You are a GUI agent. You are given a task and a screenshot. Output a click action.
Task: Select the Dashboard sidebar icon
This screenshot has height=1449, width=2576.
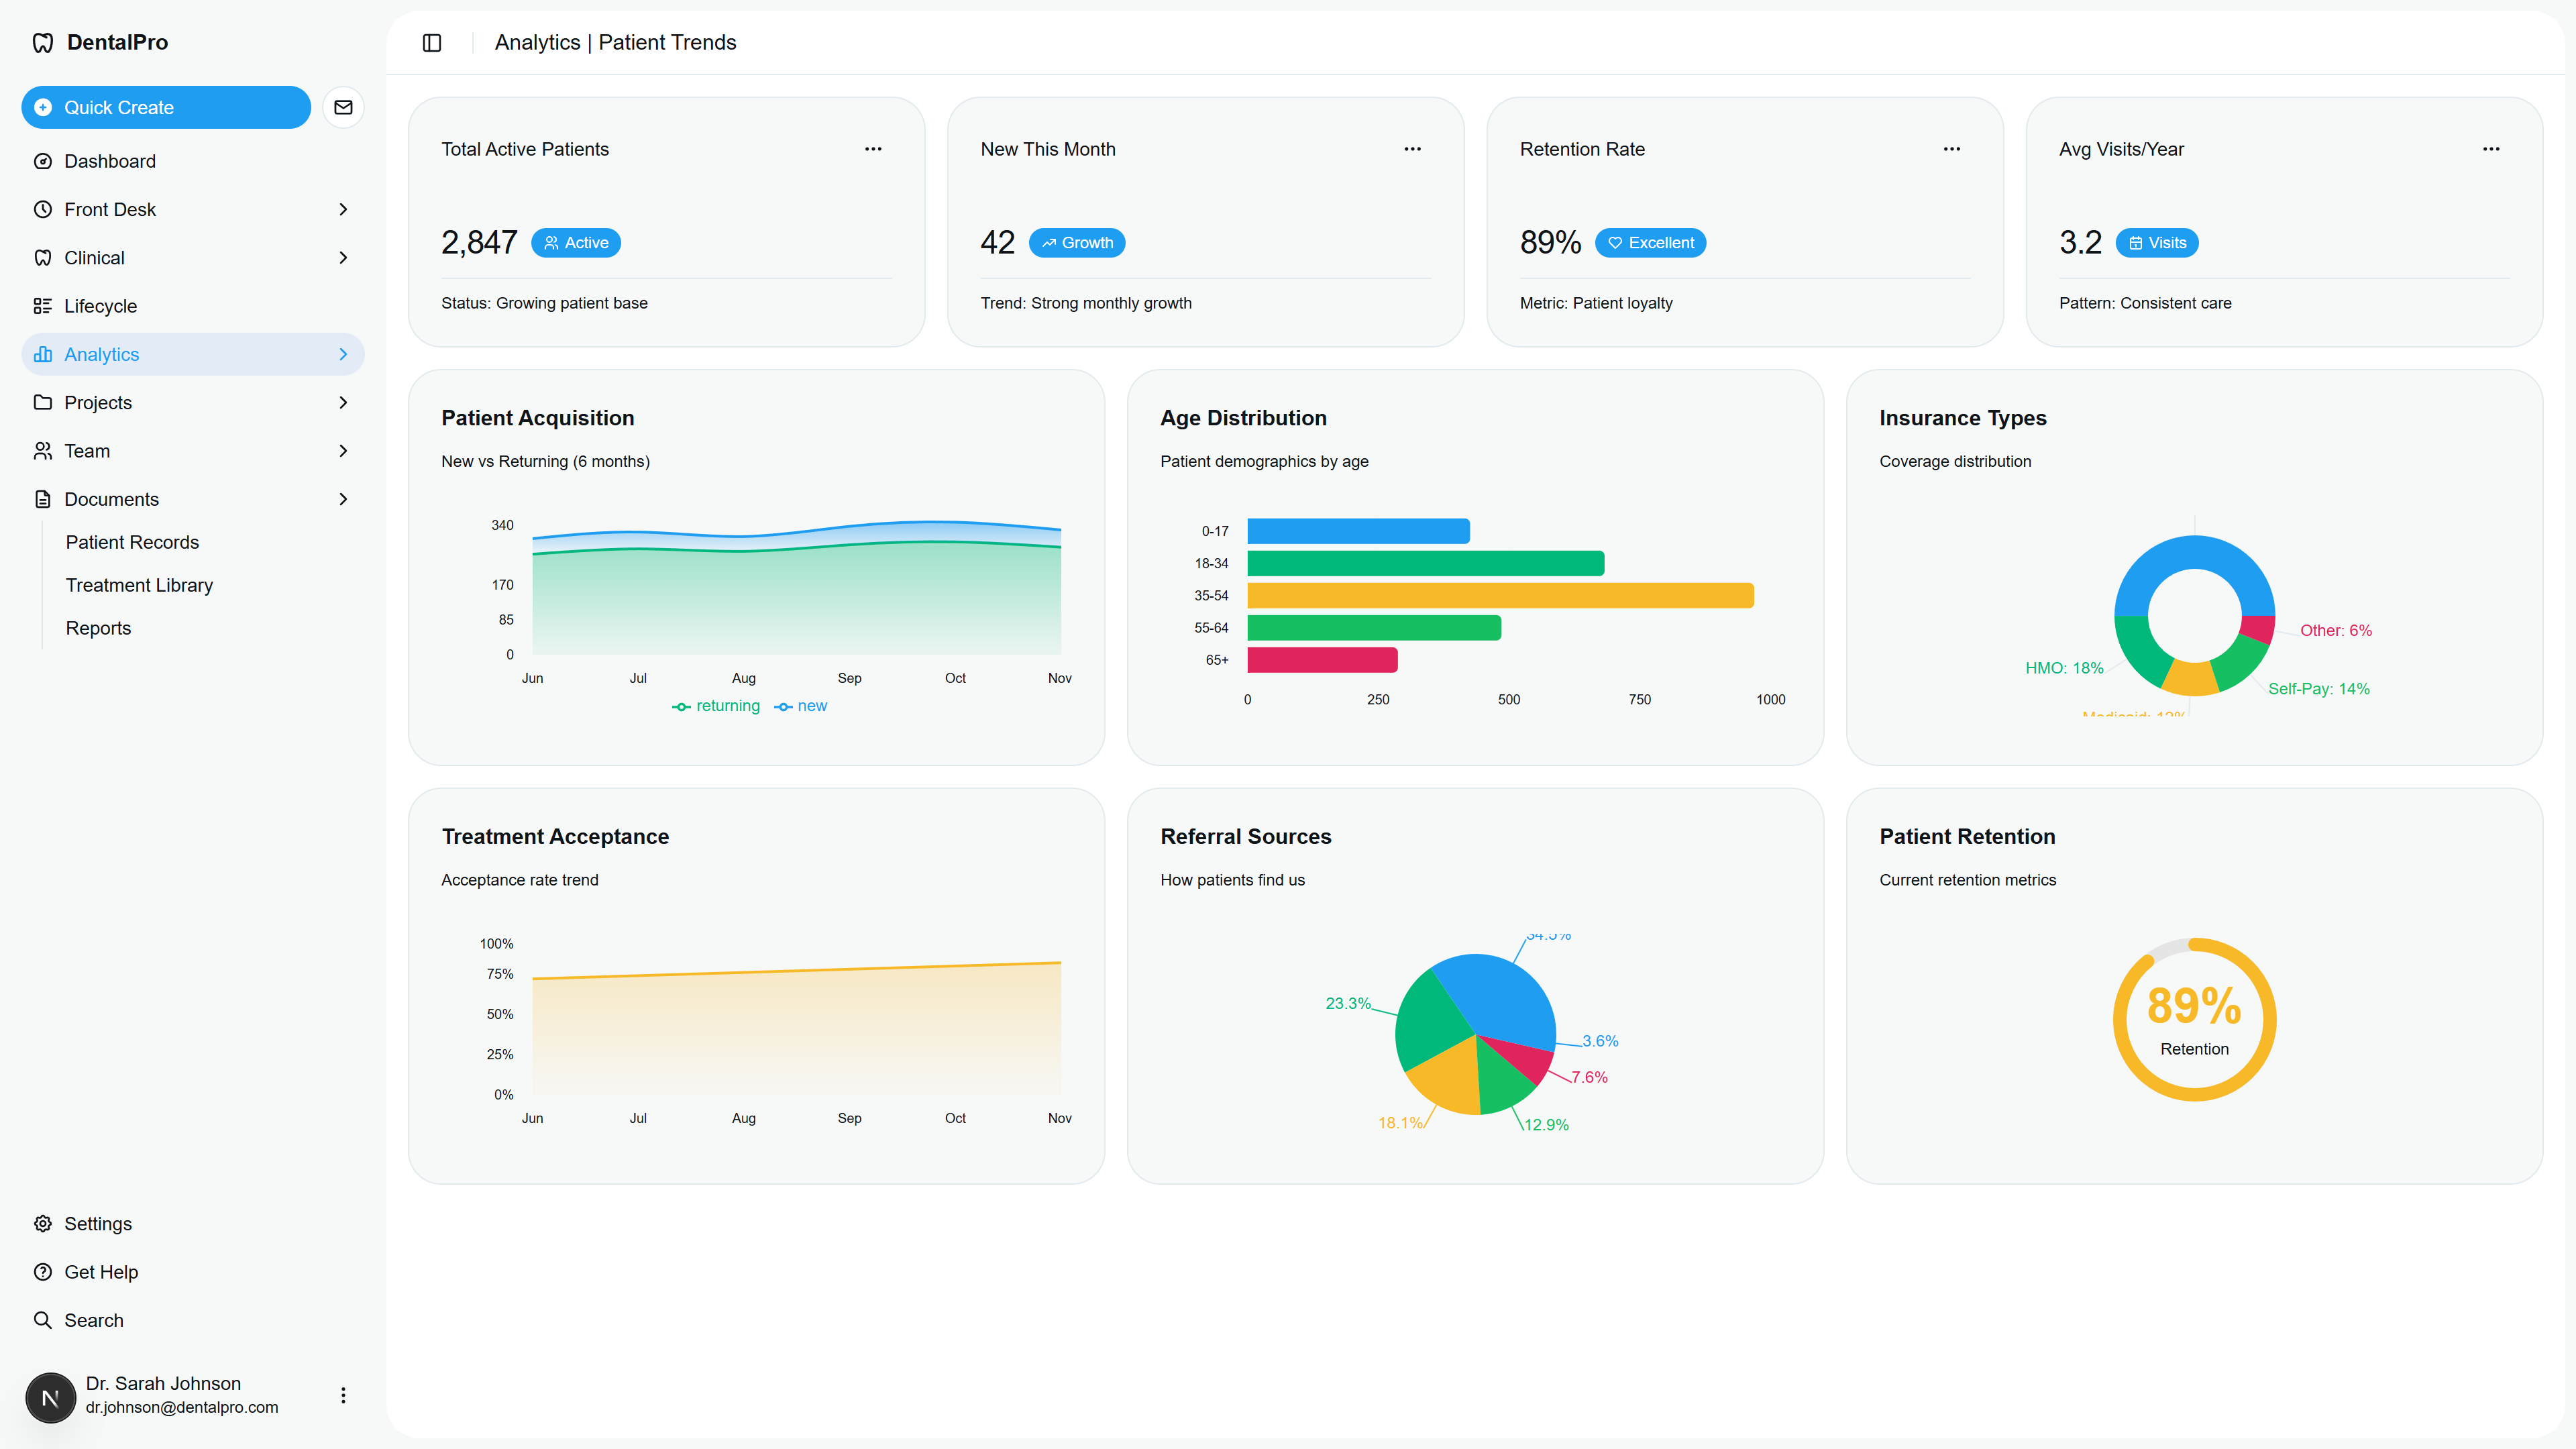click(43, 161)
